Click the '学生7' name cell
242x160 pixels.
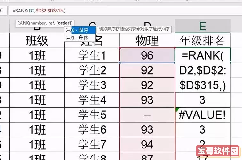(92, 144)
